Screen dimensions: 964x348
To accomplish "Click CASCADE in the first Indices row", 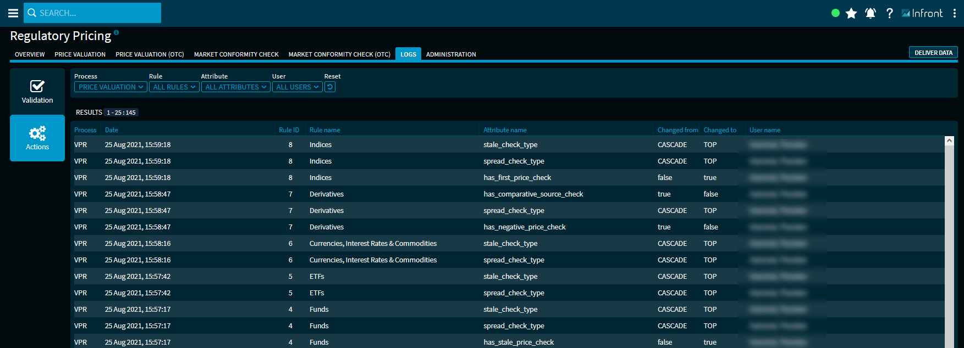I will (672, 144).
